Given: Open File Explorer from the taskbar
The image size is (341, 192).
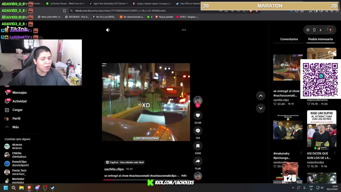Looking at the screenshot, I should (21, 188).
